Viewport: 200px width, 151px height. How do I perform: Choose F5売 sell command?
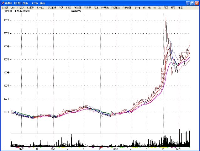[x=68, y=7]
